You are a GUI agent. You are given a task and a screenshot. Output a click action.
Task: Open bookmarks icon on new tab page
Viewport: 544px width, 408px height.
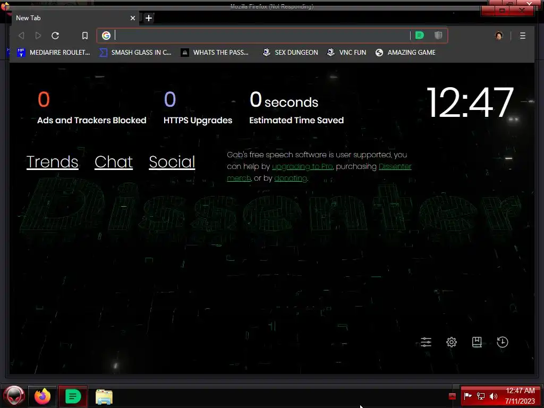coord(477,342)
